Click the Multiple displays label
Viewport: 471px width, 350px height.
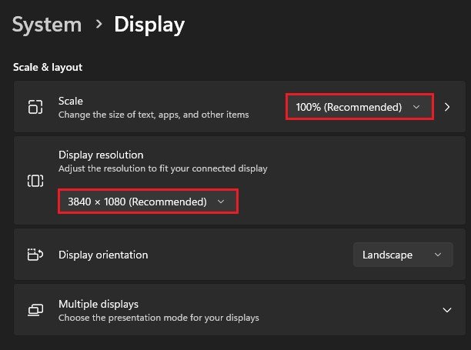click(x=98, y=304)
